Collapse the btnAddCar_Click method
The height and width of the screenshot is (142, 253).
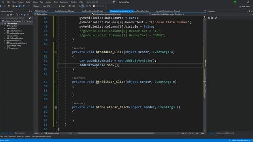pos(56,52)
